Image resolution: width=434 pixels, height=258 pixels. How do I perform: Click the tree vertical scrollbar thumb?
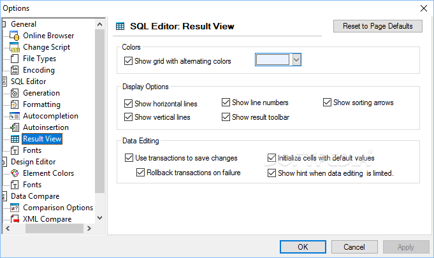(99, 111)
